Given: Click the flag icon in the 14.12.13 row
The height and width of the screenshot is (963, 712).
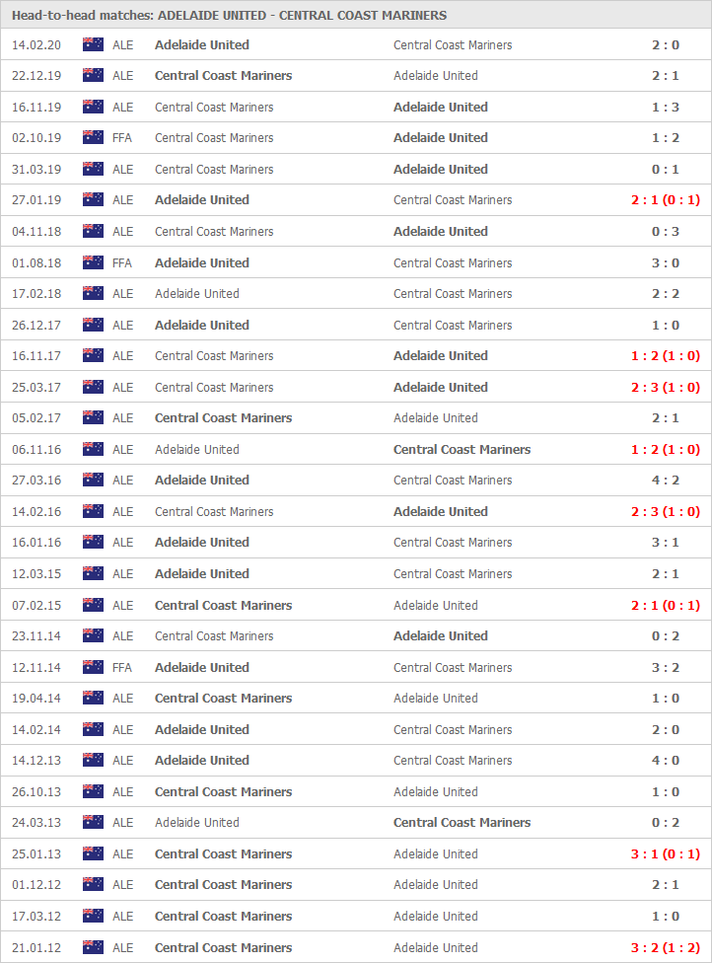Looking at the screenshot, I should [x=93, y=760].
